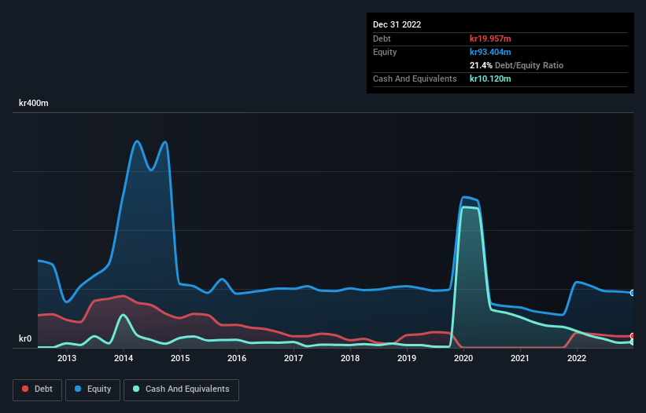Click the kr19.957m debt value
646x413 pixels.
490,38
